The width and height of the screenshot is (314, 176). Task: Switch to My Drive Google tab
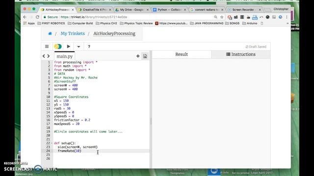pos(132,10)
